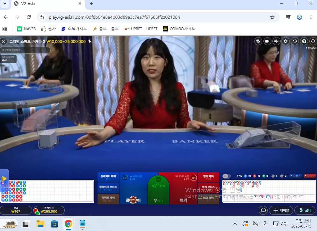The height and width of the screenshot is (231, 317).
Task: Open the COMBO카지노 bookmark
Action: [179, 29]
